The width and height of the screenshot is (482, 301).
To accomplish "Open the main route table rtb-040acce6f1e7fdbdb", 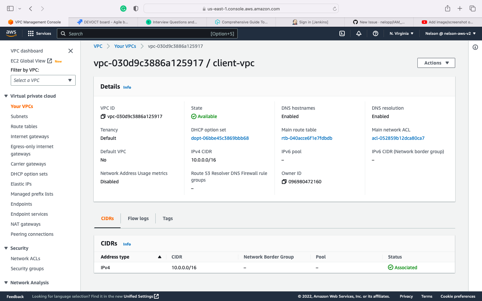I will 307,138.
